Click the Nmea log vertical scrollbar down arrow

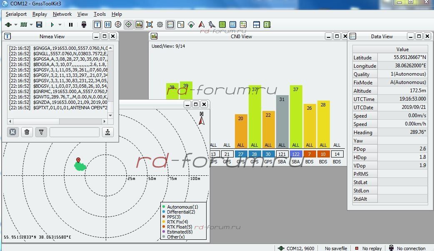coord(110,116)
